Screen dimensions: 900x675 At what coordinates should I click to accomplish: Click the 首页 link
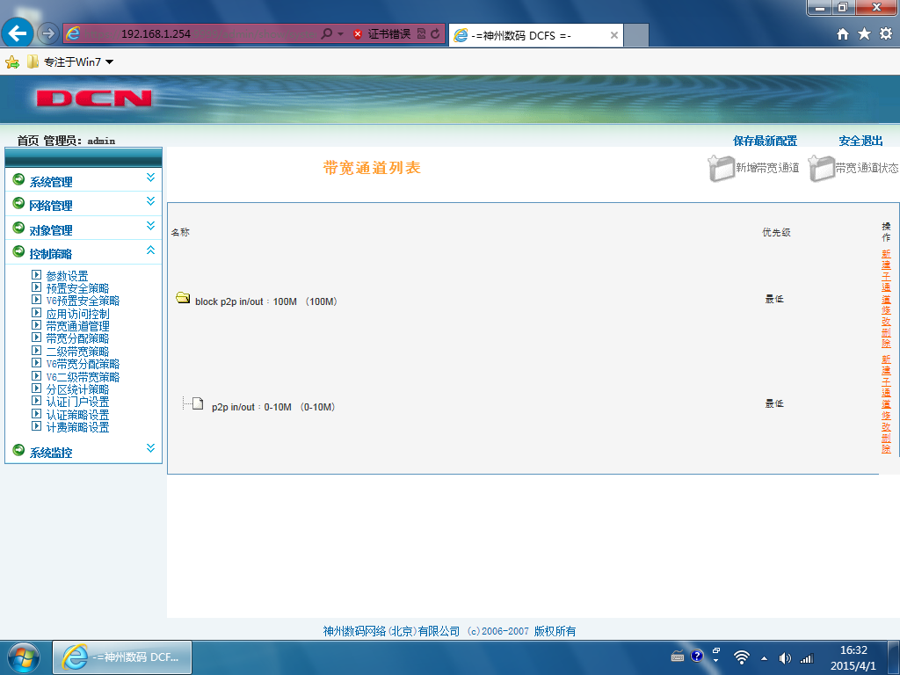coord(28,141)
